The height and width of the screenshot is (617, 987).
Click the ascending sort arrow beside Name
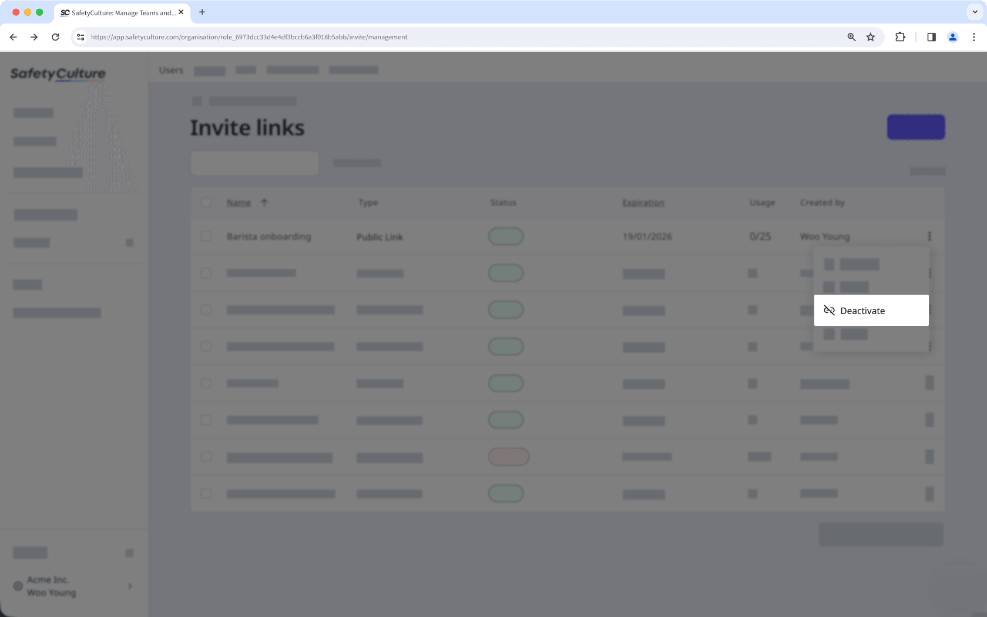[264, 203]
